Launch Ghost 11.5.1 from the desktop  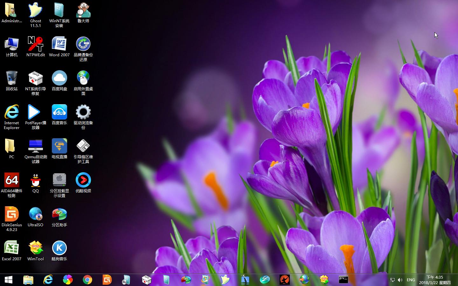[36, 15]
